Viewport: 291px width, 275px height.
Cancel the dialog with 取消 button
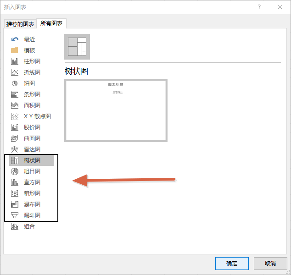(x=270, y=264)
